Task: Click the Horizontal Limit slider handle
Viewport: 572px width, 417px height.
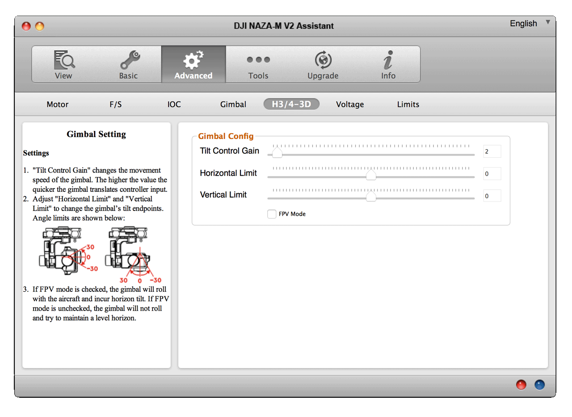Action: pyautogui.click(x=371, y=175)
